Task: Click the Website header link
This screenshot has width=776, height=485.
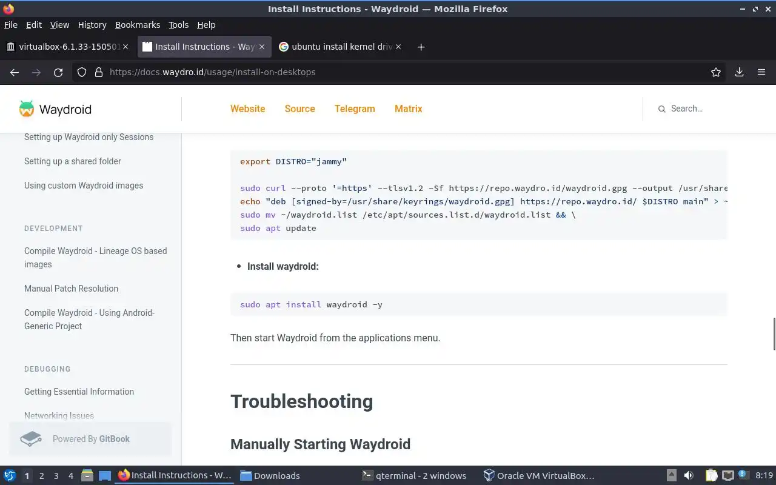Action: 248,109
